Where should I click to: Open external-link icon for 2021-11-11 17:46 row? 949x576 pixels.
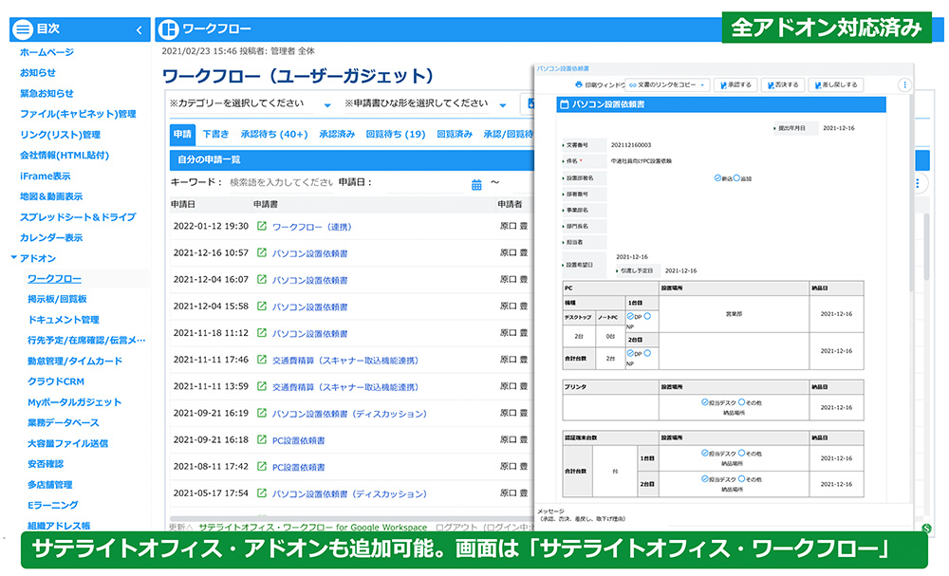(262, 360)
